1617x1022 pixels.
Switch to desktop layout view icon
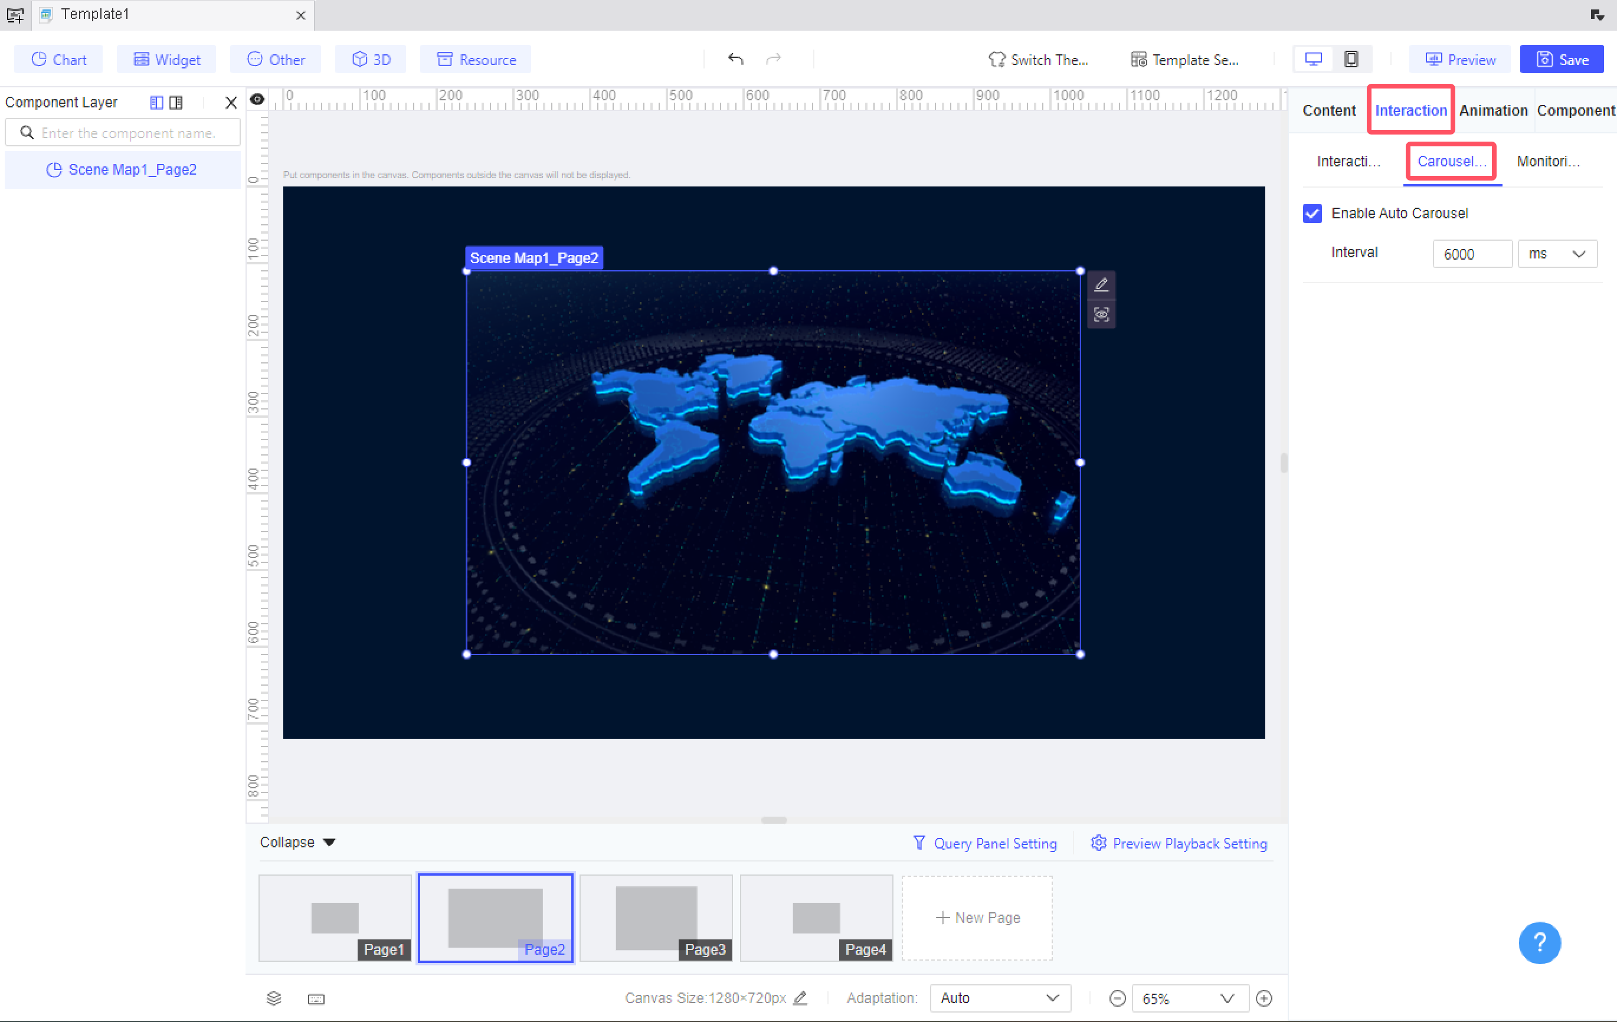pyautogui.click(x=1314, y=60)
